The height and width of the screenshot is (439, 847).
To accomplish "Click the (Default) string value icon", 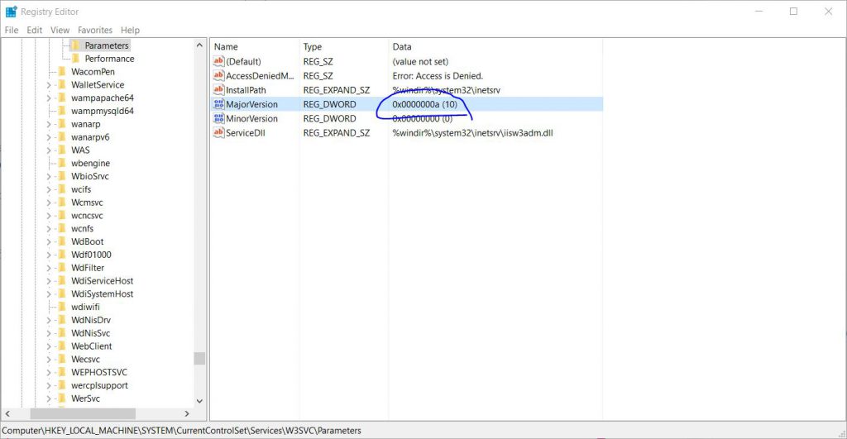I will point(218,61).
